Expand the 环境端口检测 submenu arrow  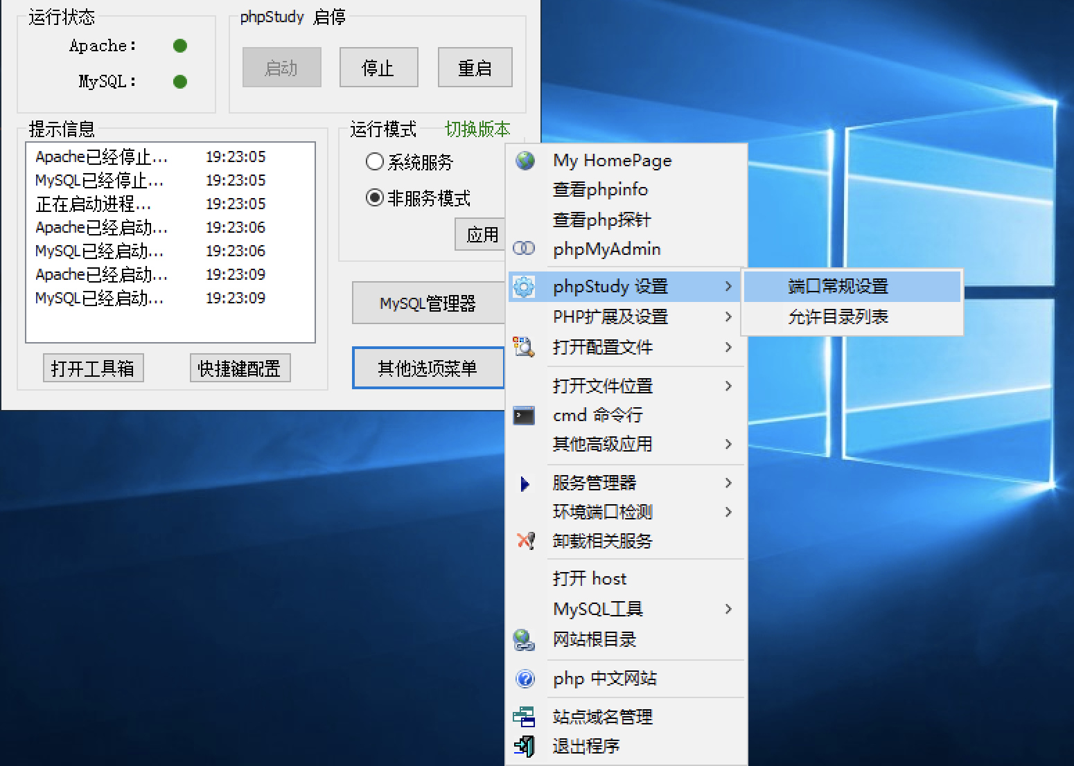tap(728, 512)
